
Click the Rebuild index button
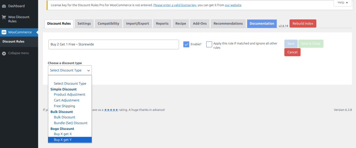(x=302, y=24)
